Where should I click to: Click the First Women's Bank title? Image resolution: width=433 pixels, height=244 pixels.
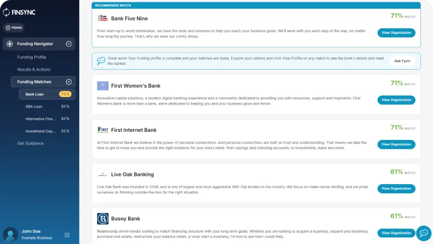tap(136, 86)
